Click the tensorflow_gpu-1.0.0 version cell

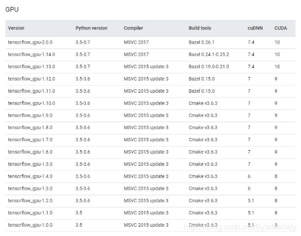click(x=30, y=225)
